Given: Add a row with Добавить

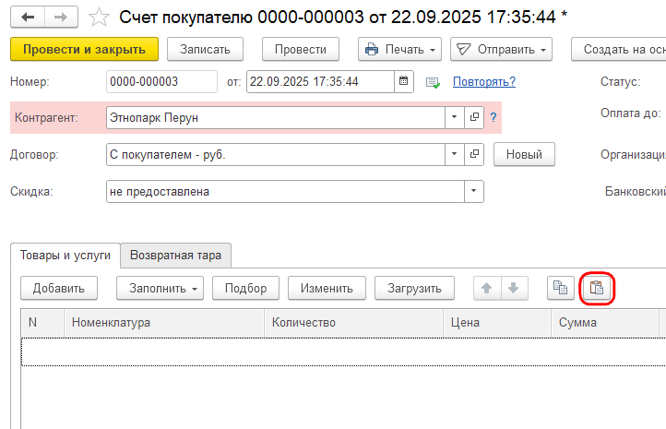Looking at the screenshot, I should tap(59, 288).
